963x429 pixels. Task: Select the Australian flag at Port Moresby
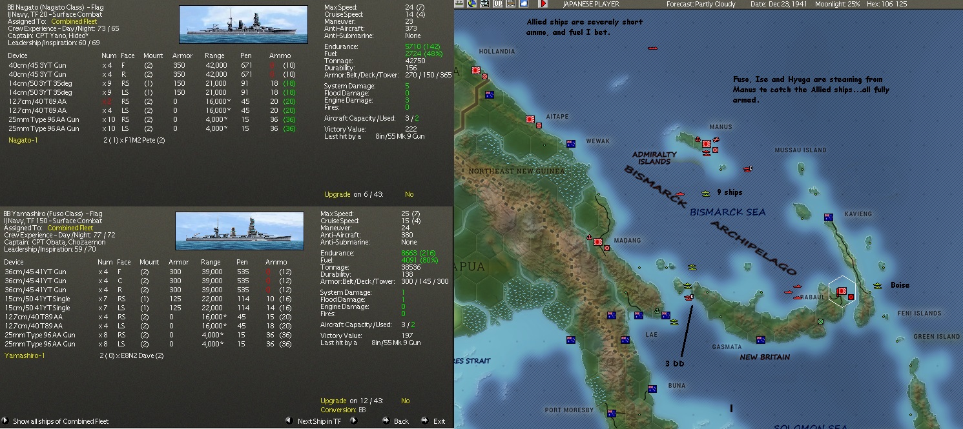[611, 414]
